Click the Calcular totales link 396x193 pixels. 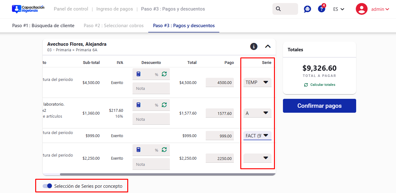[320, 85]
